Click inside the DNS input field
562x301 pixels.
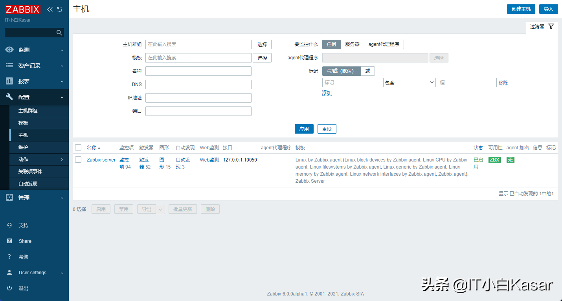[x=198, y=84]
